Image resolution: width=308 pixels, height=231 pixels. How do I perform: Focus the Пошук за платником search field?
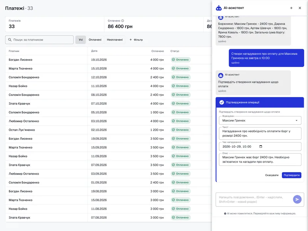pos(39,40)
